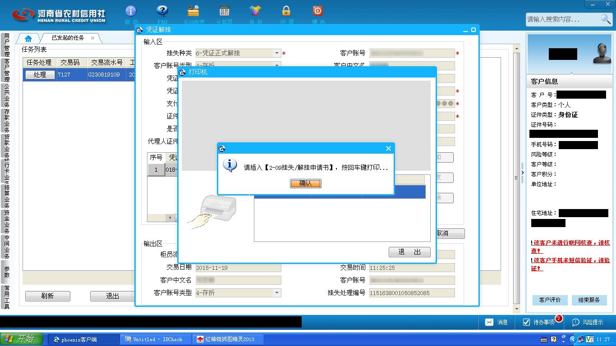616x346 pixels.
Task: Click the 换肤 shirt skin icon
Action: point(255,11)
